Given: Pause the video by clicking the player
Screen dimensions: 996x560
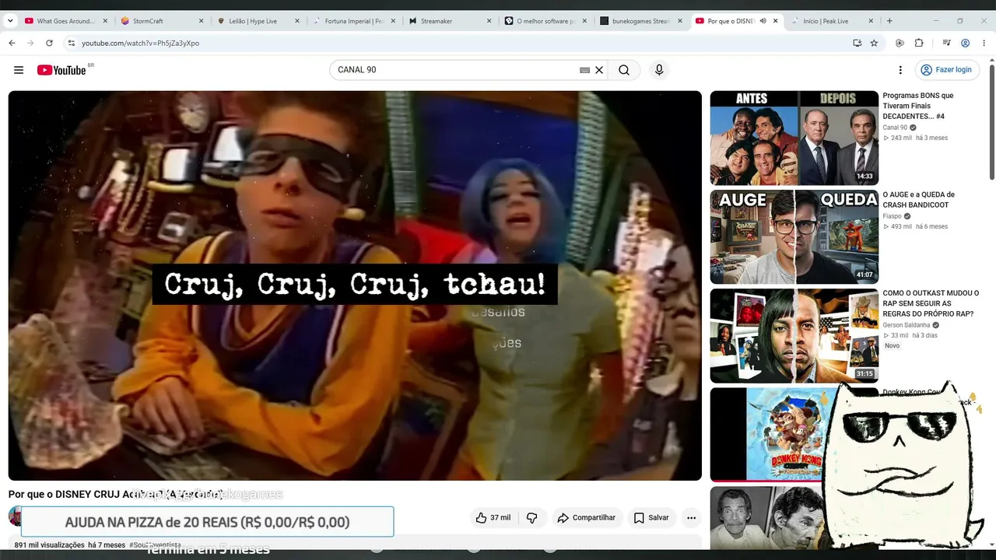Looking at the screenshot, I should click(355, 285).
